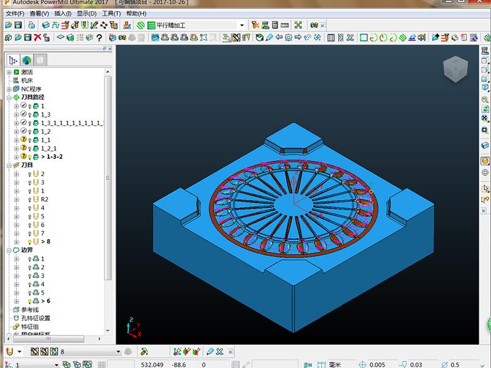This screenshot has height=368, width=491.
Task: Toggle the light bulb for toolpath 1_2
Action: click(x=29, y=131)
